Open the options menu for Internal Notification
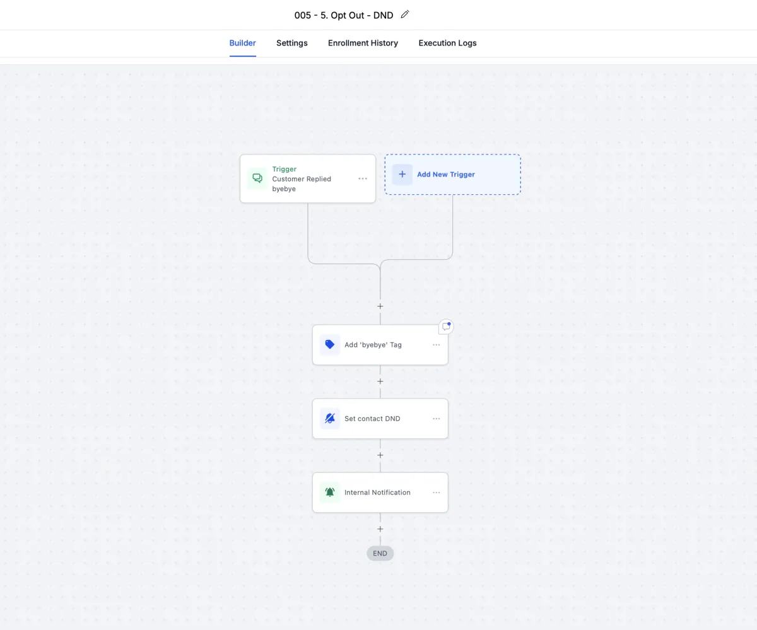 [436, 493]
